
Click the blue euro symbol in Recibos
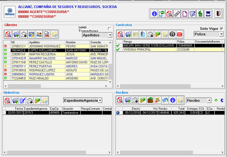(x=222, y=100)
